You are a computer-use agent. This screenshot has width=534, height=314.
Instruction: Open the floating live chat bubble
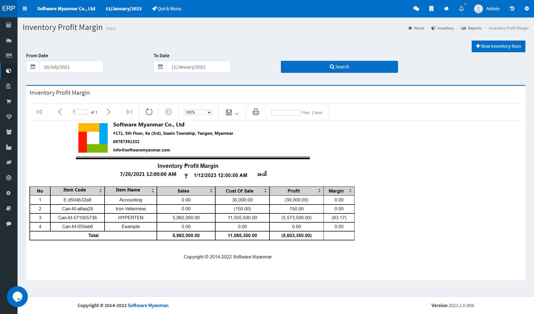[17, 296]
